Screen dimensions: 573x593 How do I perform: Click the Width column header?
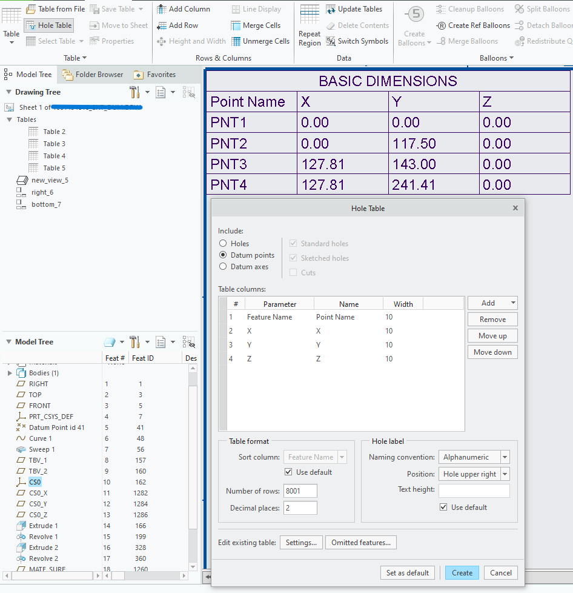coord(403,304)
